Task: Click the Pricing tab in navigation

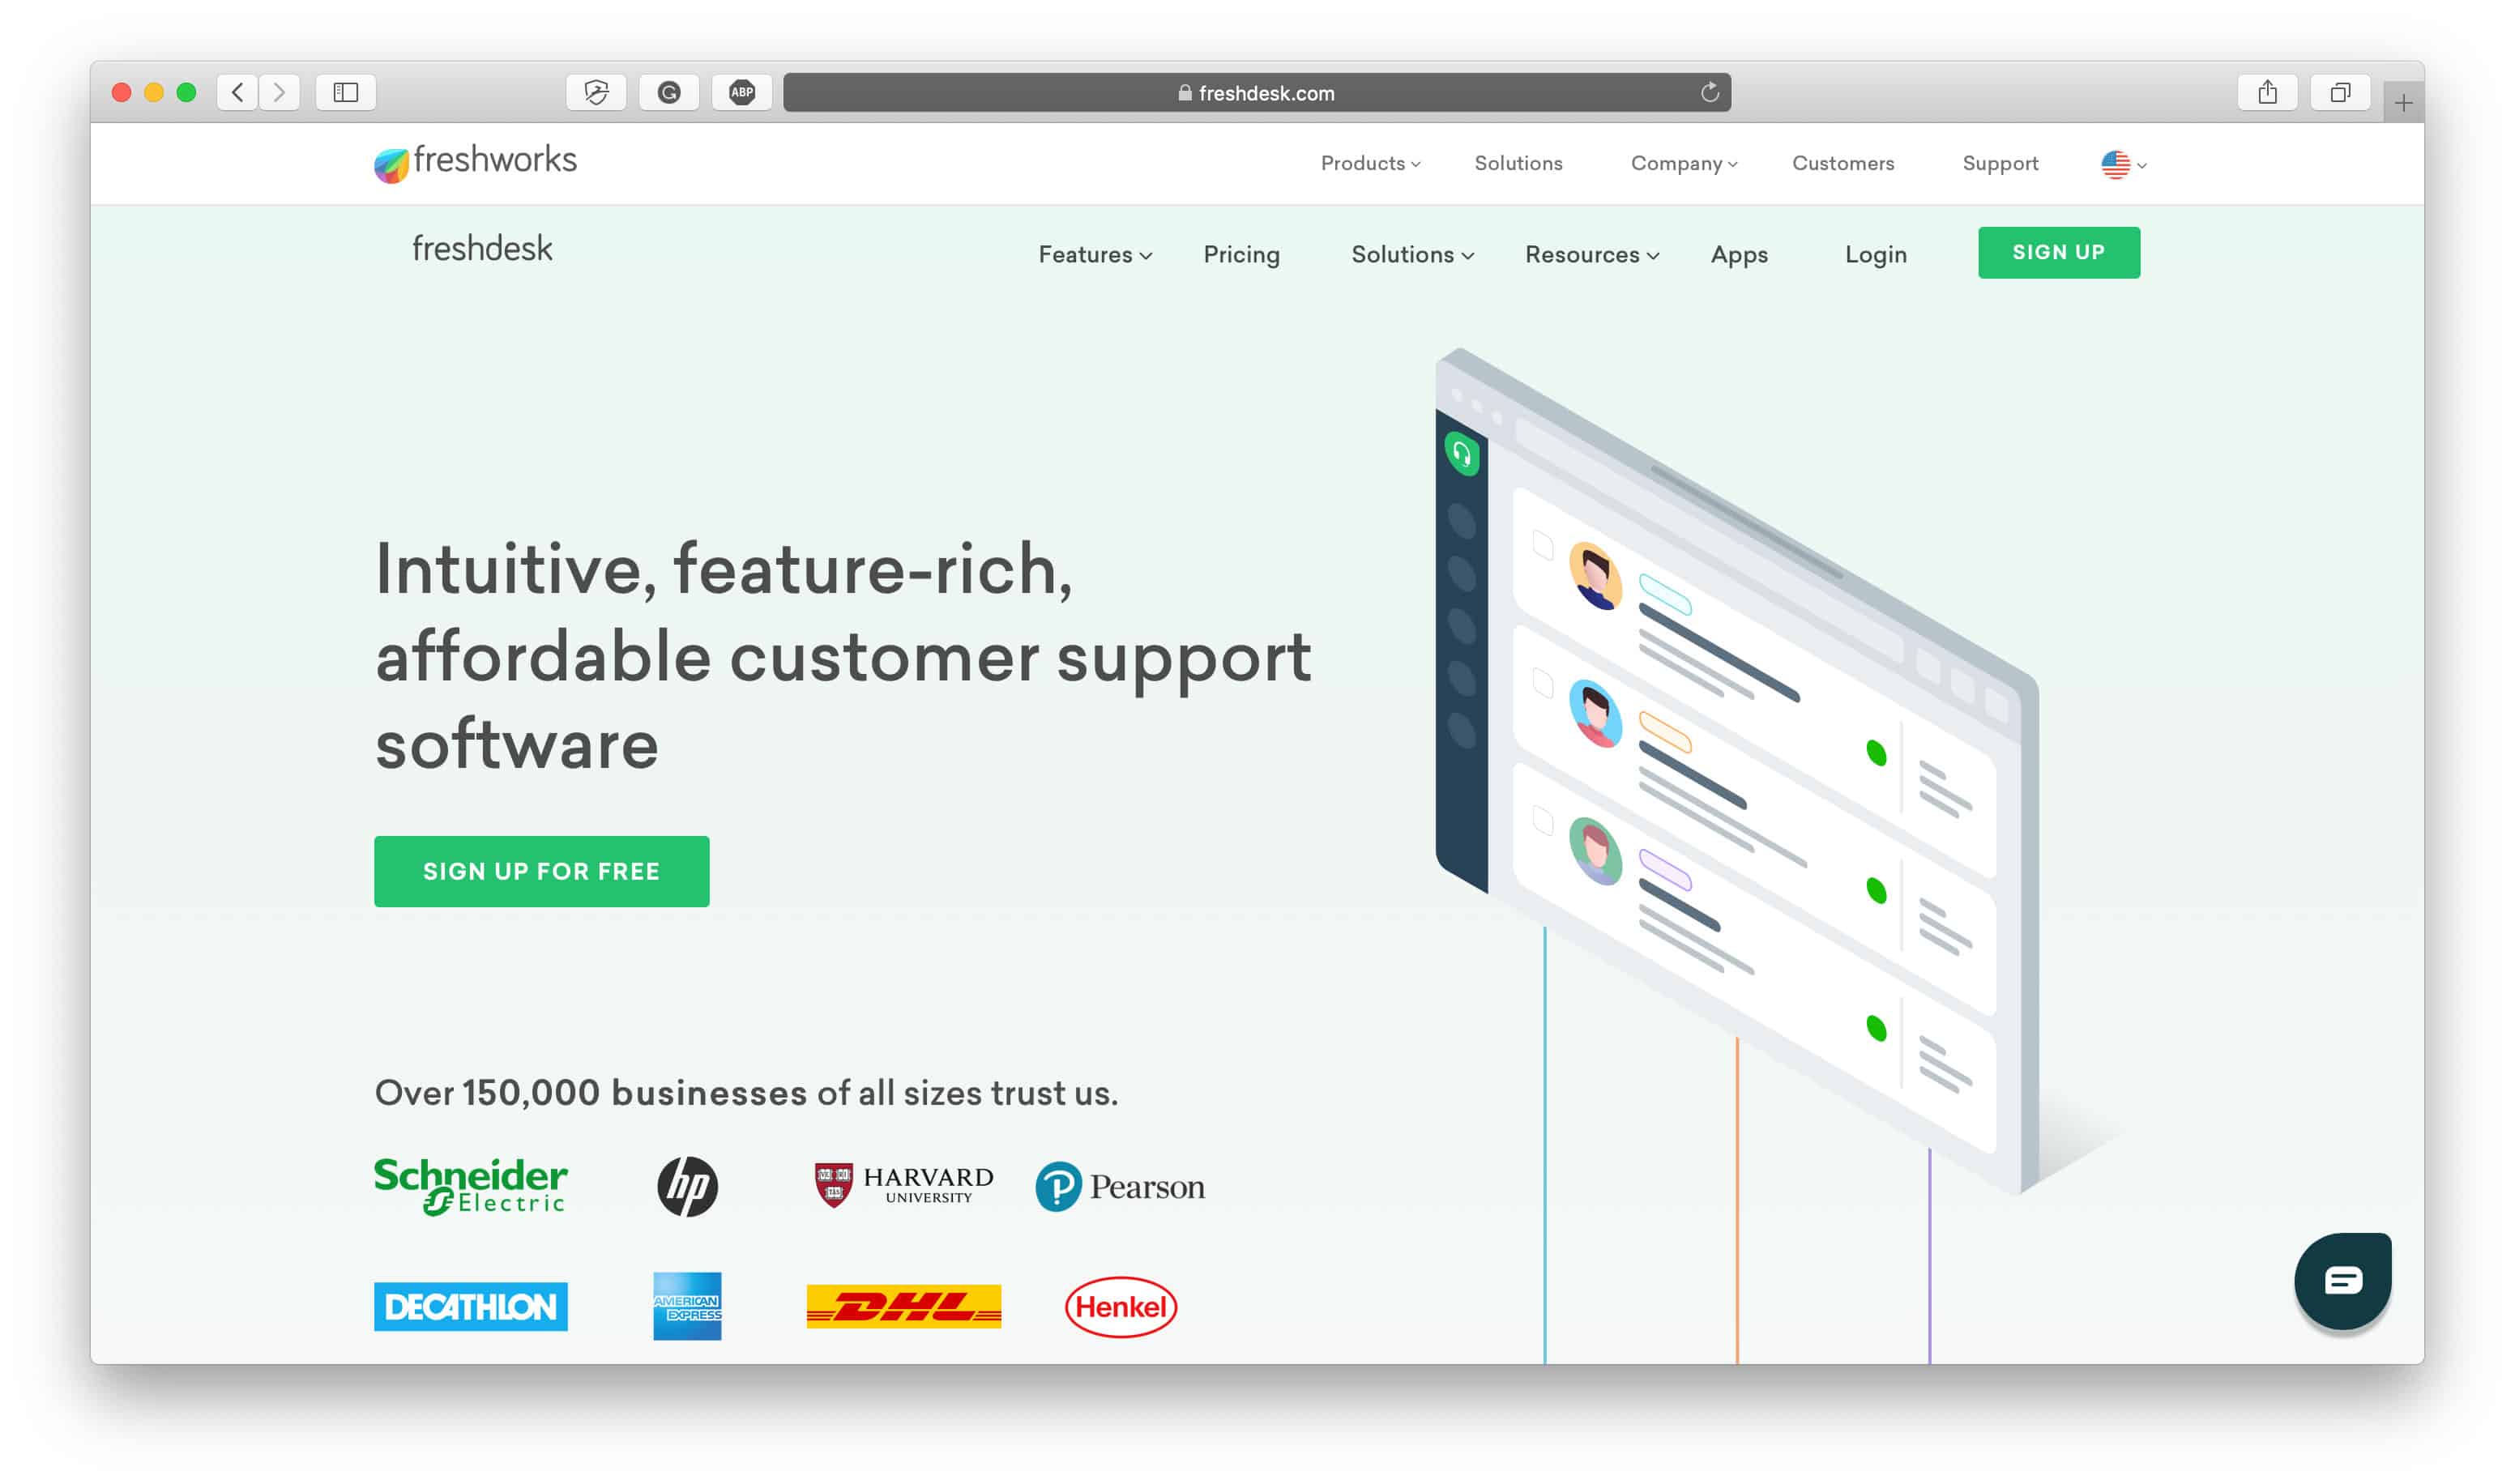Action: click(x=1240, y=253)
